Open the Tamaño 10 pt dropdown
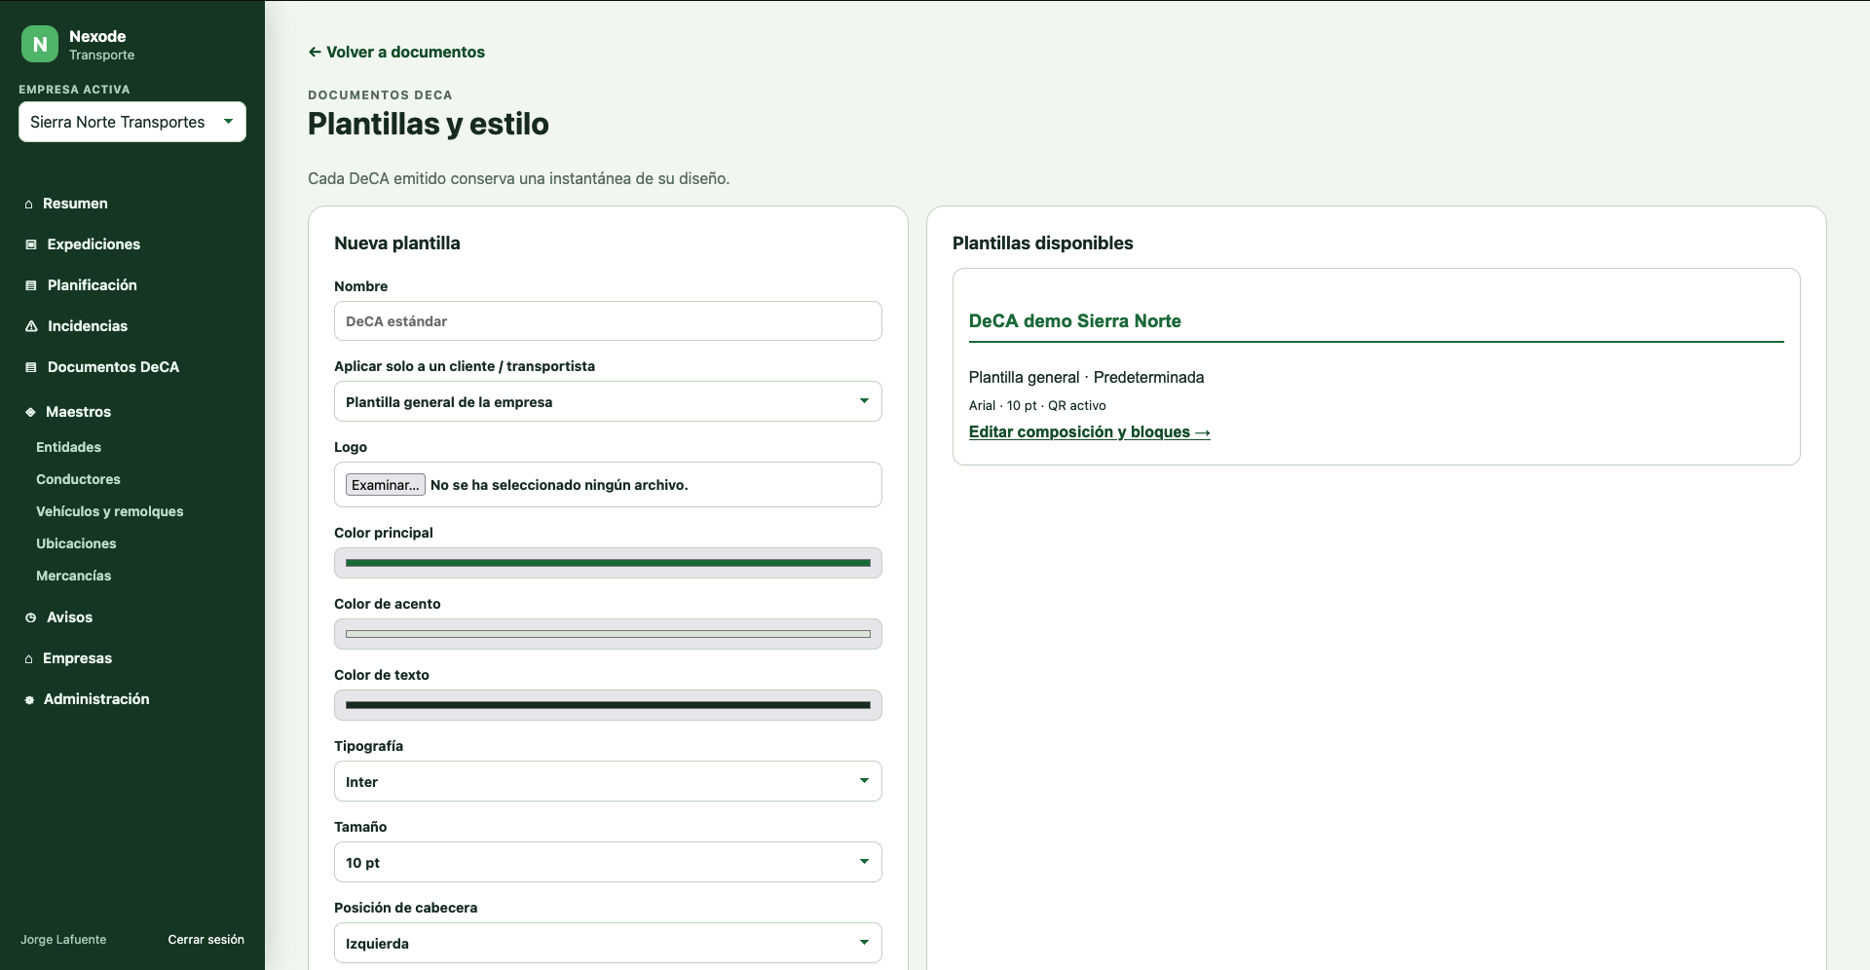The height and width of the screenshot is (970, 1870). coord(608,862)
